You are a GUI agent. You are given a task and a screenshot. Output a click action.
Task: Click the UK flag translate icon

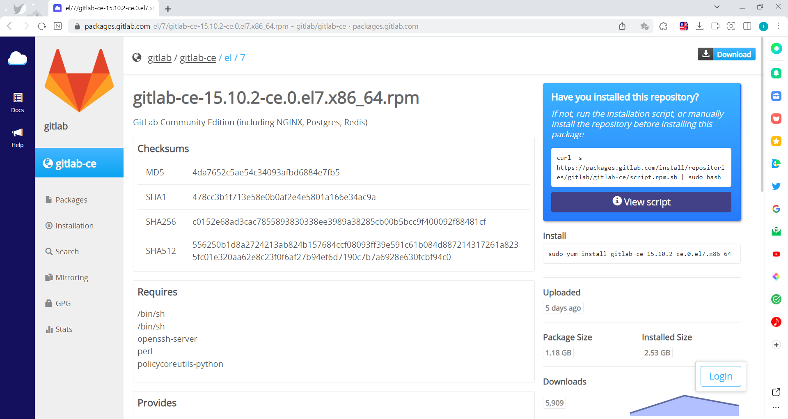[684, 26]
